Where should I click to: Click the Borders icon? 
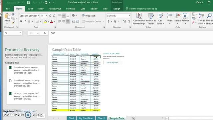click(37, 21)
